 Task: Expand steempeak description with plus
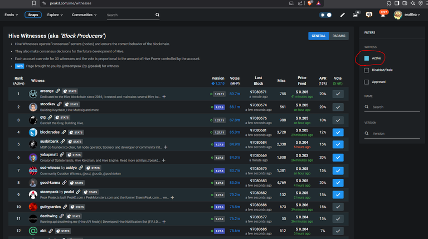172,197
